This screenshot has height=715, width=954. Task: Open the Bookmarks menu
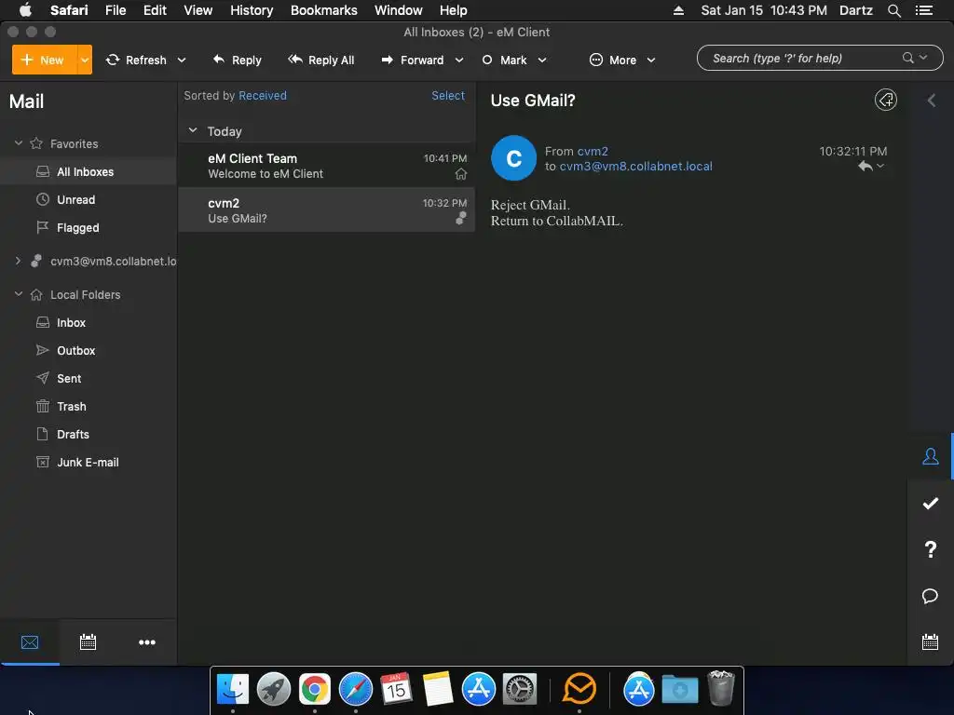[323, 10]
